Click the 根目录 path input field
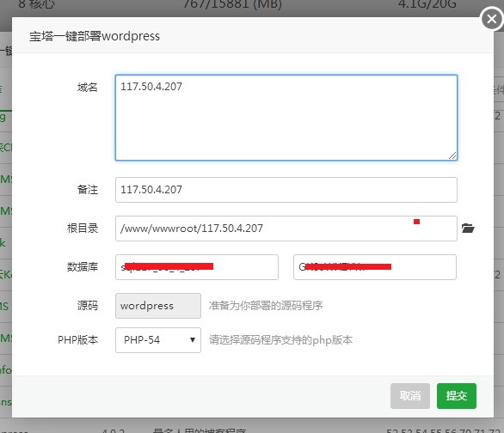Screen dimensions: 504x433 [286, 229]
